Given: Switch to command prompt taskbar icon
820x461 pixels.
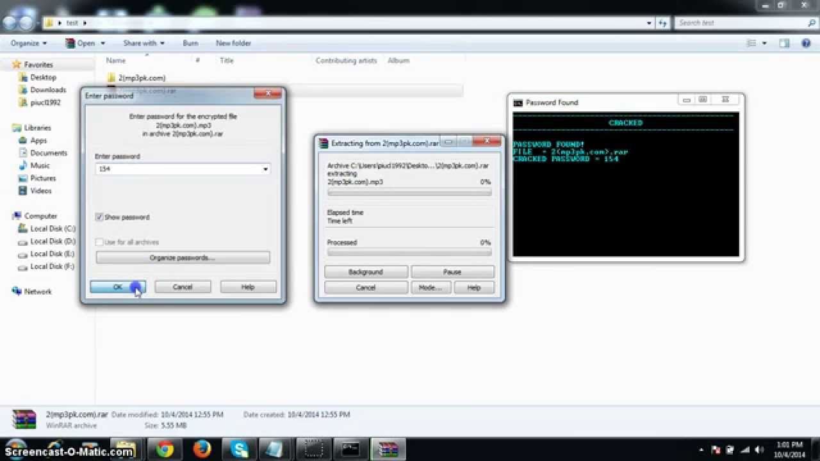Looking at the screenshot, I should [x=350, y=449].
